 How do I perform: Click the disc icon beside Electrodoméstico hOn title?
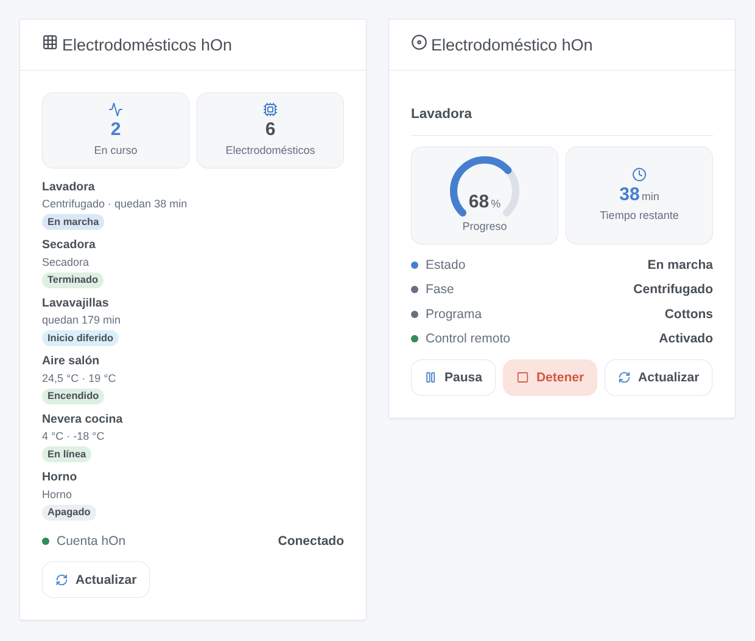[x=419, y=42]
